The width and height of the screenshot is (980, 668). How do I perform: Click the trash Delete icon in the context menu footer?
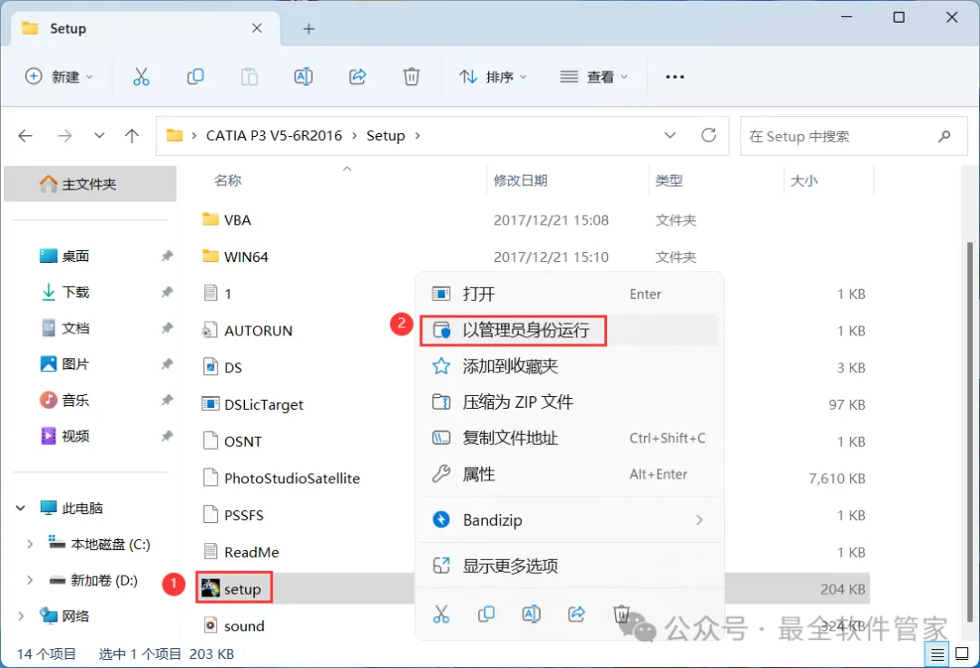[x=622, y=615]
